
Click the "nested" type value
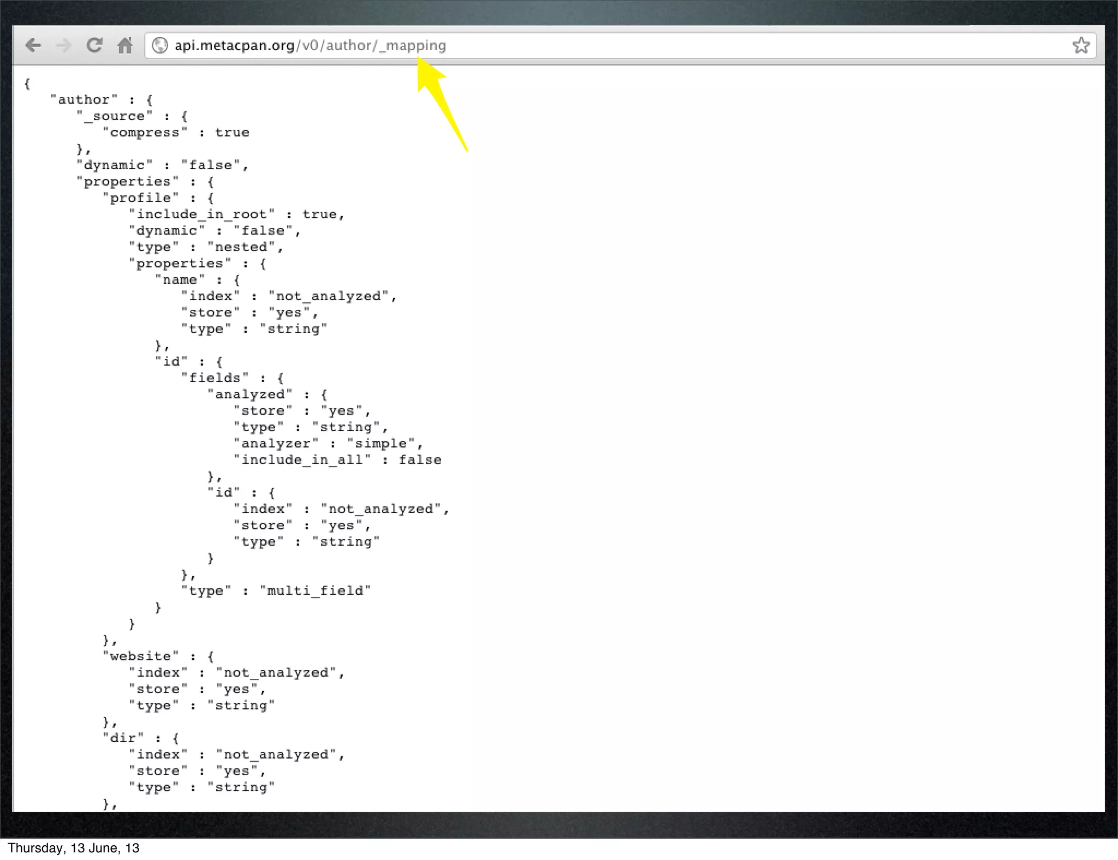pos(241,247)
